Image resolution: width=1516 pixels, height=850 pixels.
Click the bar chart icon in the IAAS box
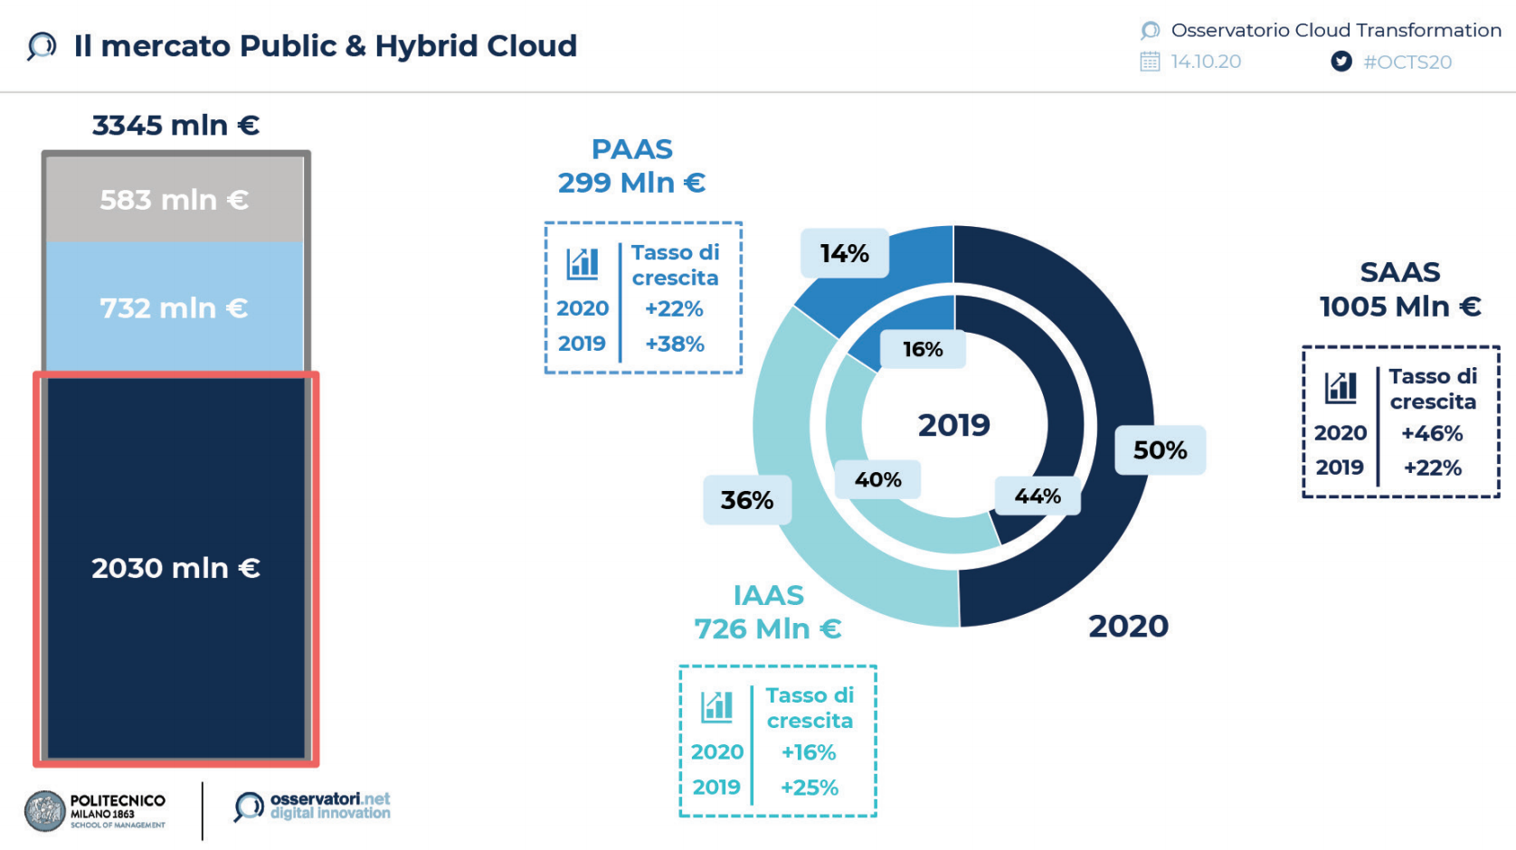(717, 707)
